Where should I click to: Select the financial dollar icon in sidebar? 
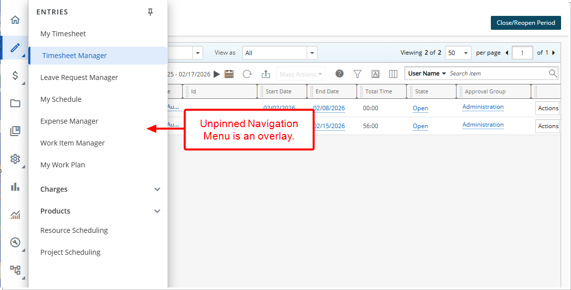[14, 76]
